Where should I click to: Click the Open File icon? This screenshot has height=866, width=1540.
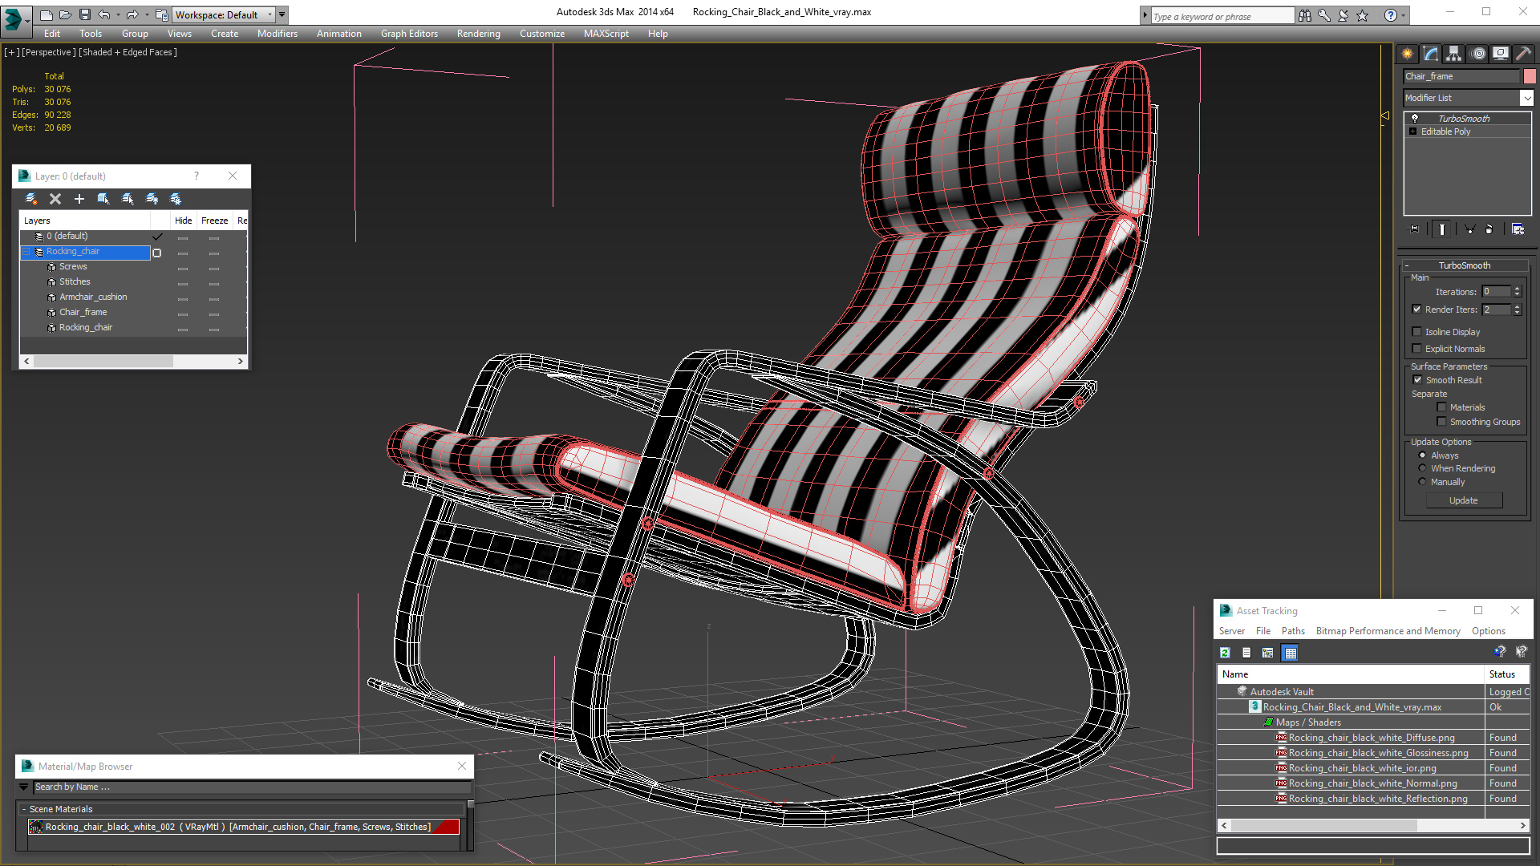pos(65,14)
